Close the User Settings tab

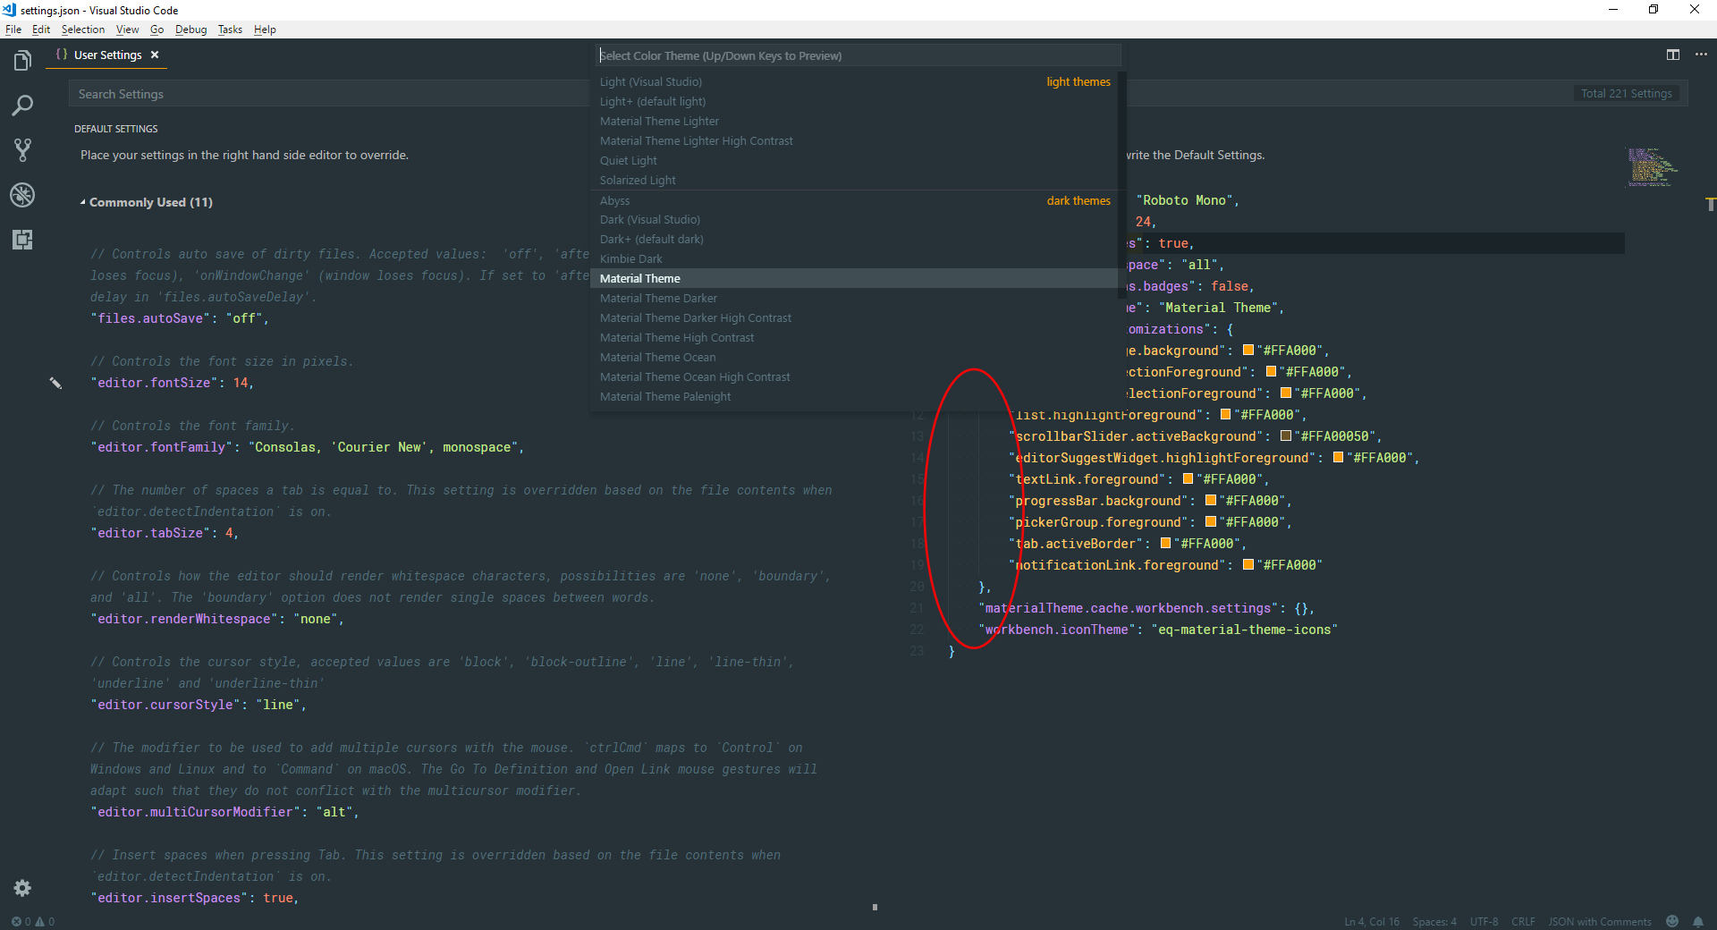(155, 55)
